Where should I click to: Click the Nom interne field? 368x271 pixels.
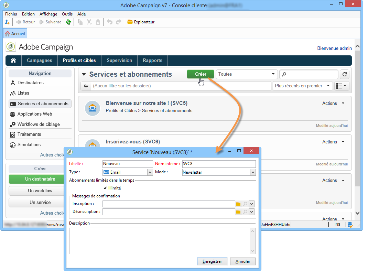pyautogui.click(x=219, y=164)
